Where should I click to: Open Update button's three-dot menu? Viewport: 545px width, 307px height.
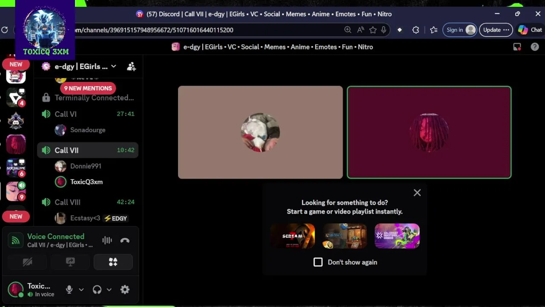click(506, 30)
